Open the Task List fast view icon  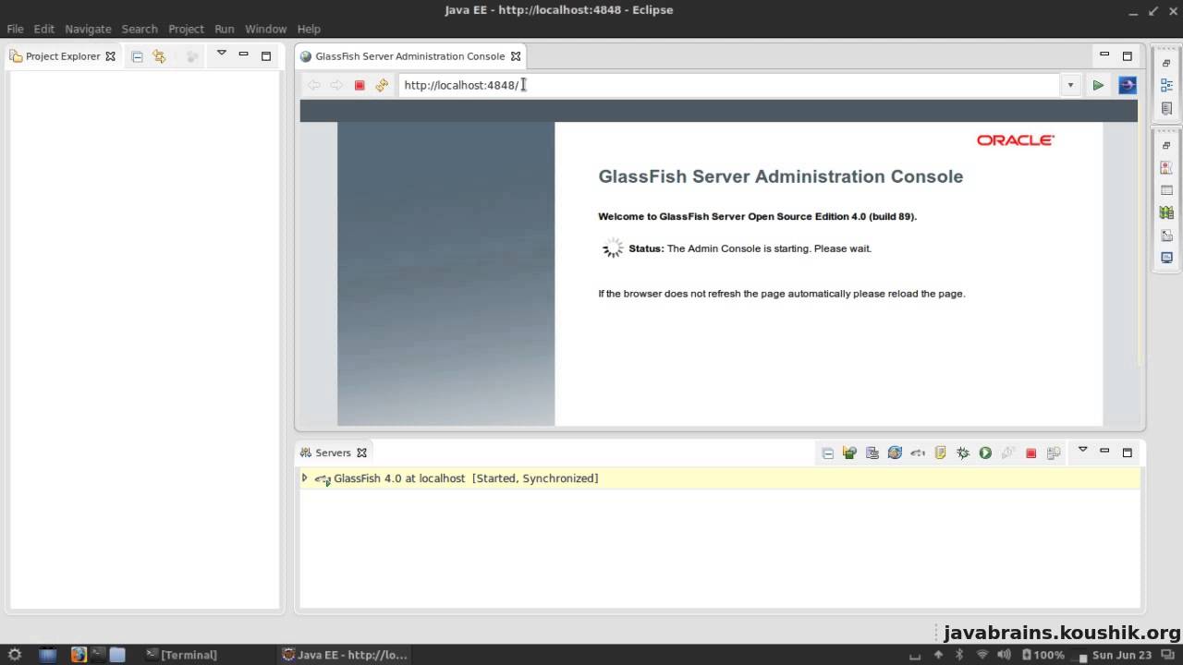point(1166,108)
